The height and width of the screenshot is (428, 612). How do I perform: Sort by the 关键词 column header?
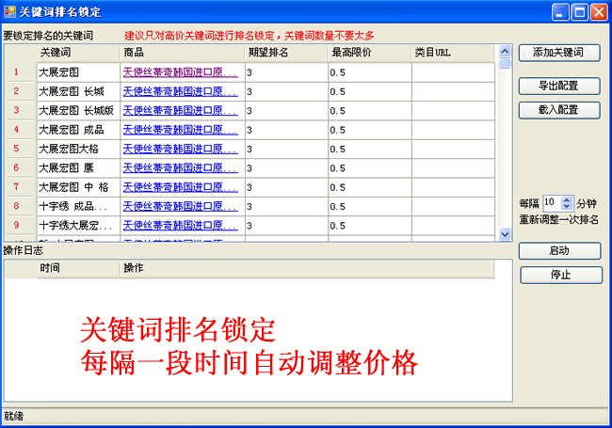(x=77, y=53)
